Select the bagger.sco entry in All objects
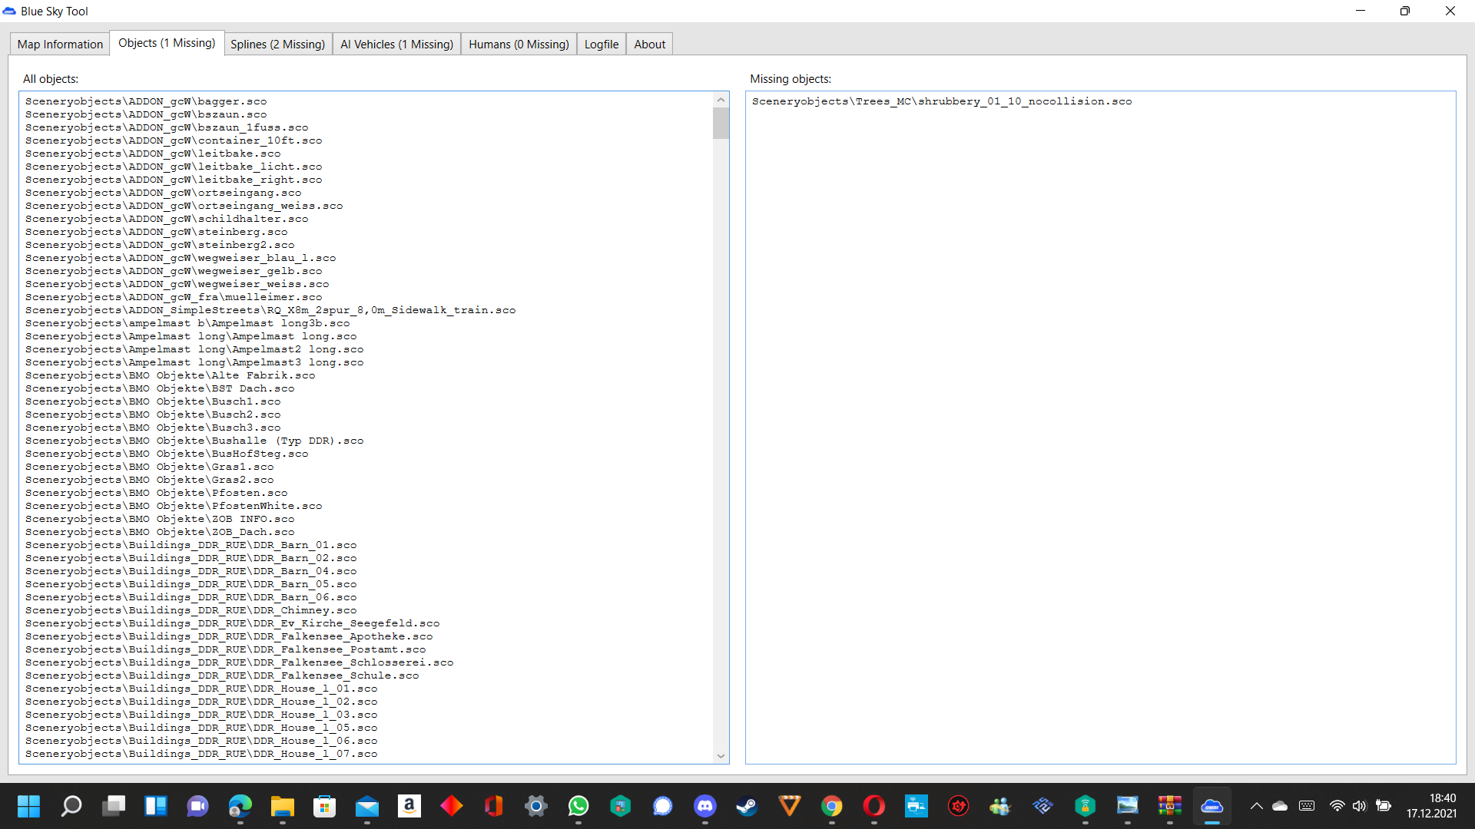 point(146,101)
